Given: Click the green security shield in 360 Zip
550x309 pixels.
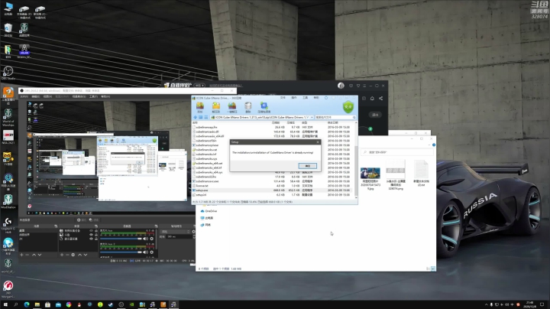Looking at the screenshot, I should pyautogui.click(x=348, y=107).
